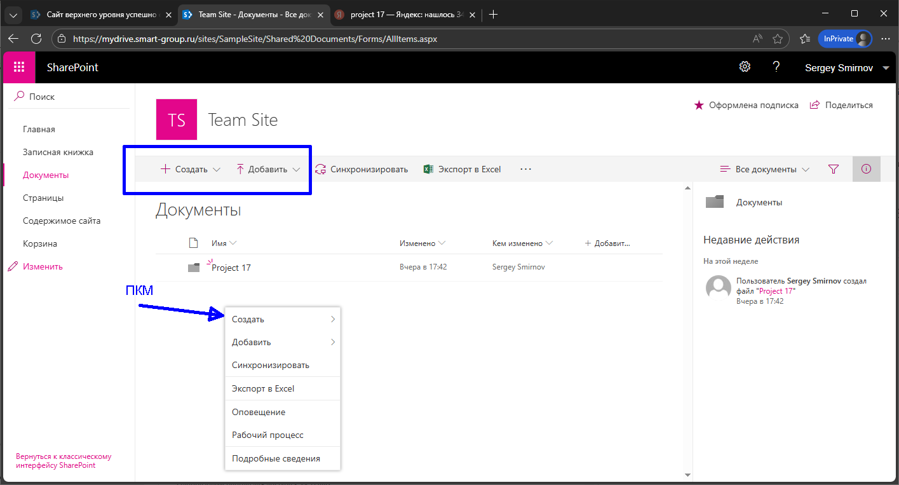The width and height of the screenshot is (899, 485).
Task: Toggle the information details pane icon
Action: coord(866,170)
